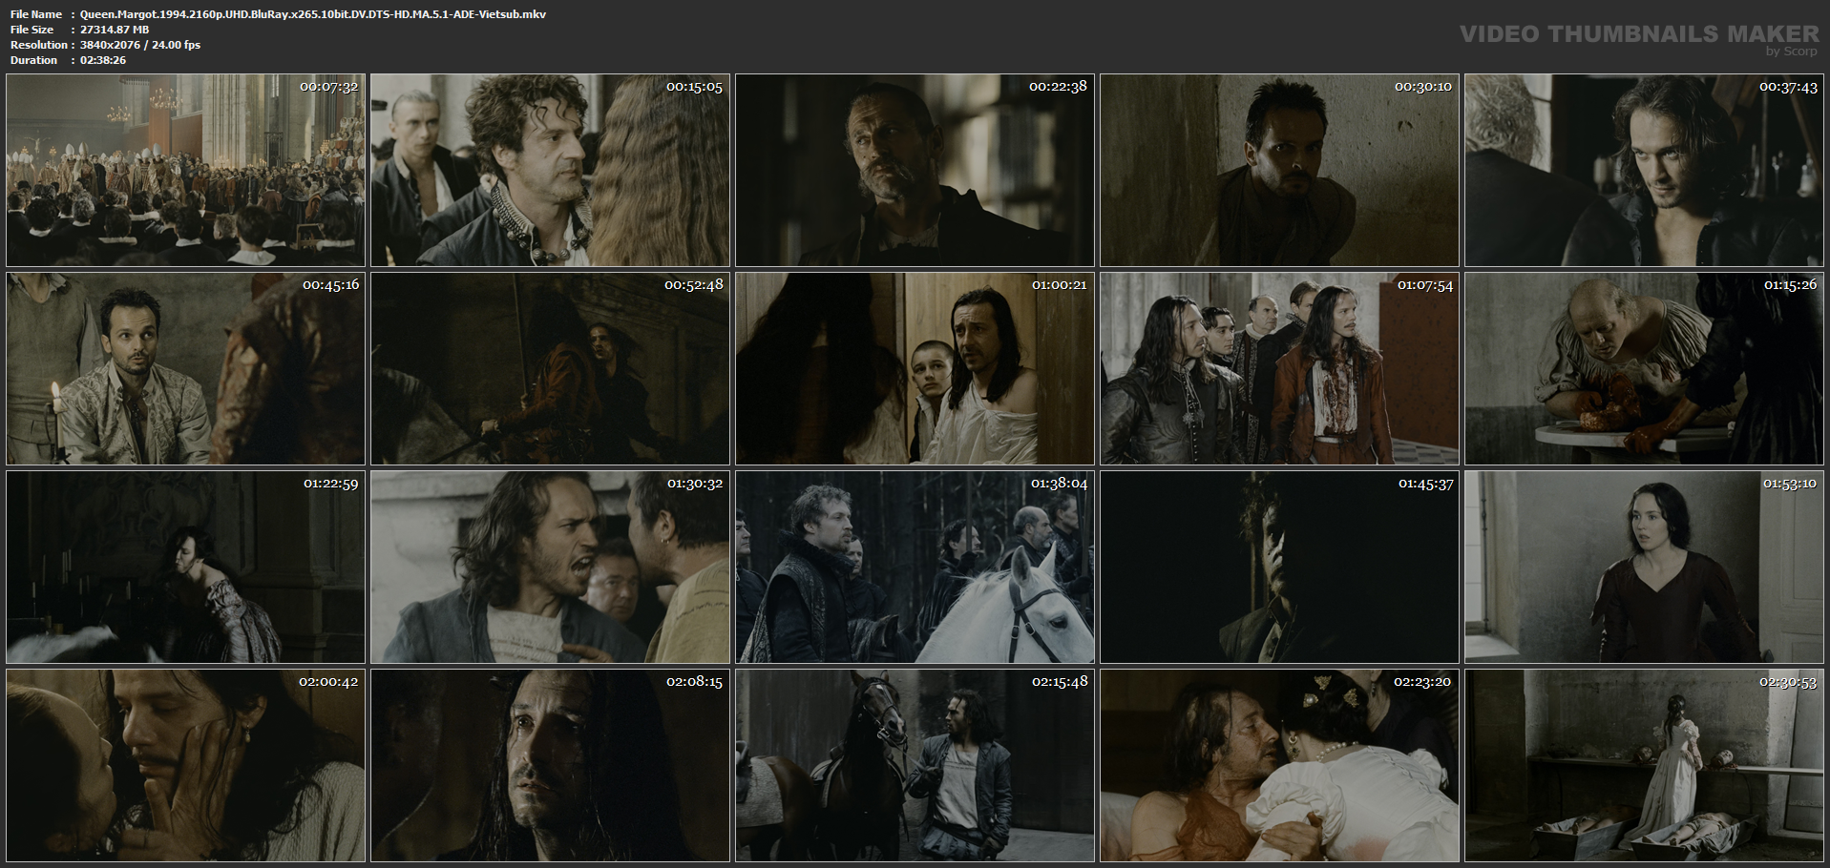Pick the frame stamped 01:22:59

click(186, 568)
